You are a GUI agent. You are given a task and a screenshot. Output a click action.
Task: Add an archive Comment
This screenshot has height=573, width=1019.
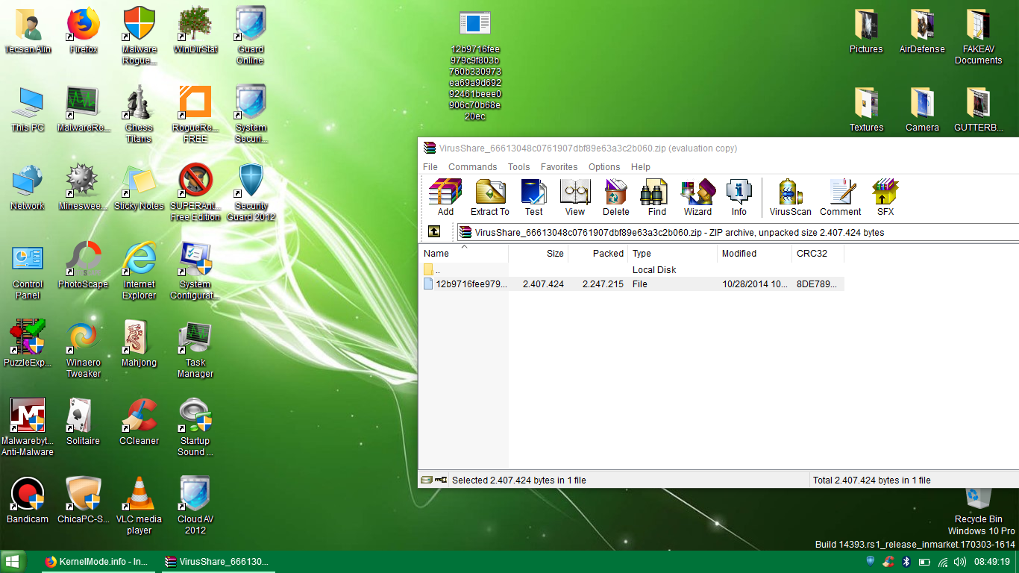840,197
